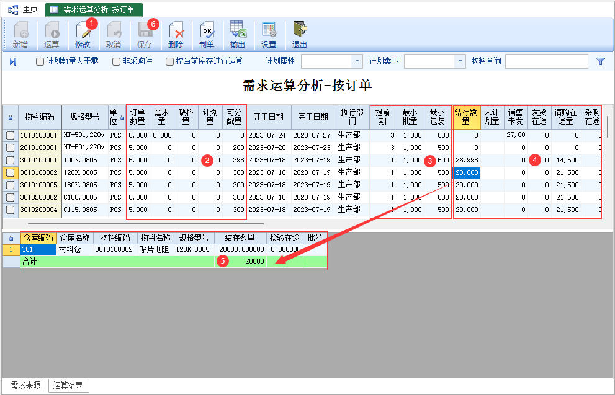Click the 运算 (Calculate) toolbar icon
Image resolution: width=615 pixels, height=395 pixels.
[x=52, y=35]
